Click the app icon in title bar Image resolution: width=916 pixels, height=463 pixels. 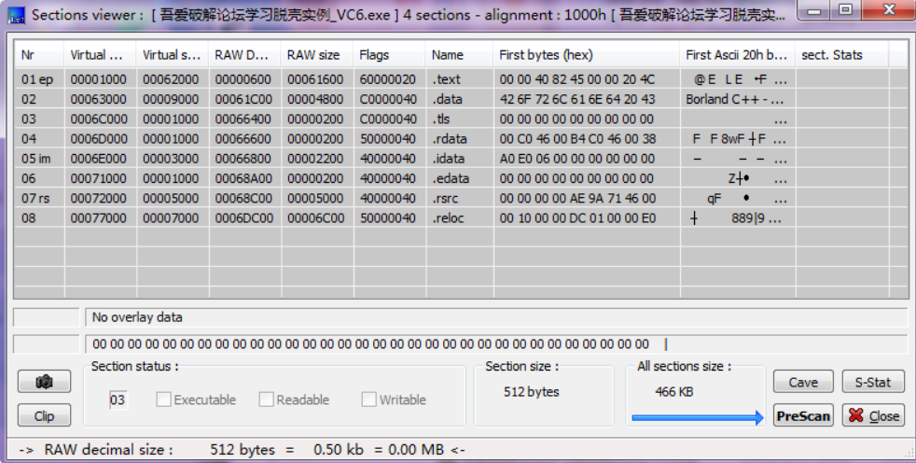(x=16, y=15)
